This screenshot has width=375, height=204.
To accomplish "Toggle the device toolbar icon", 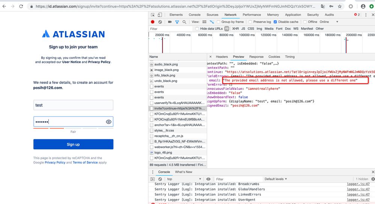I will tap(160, 15).
